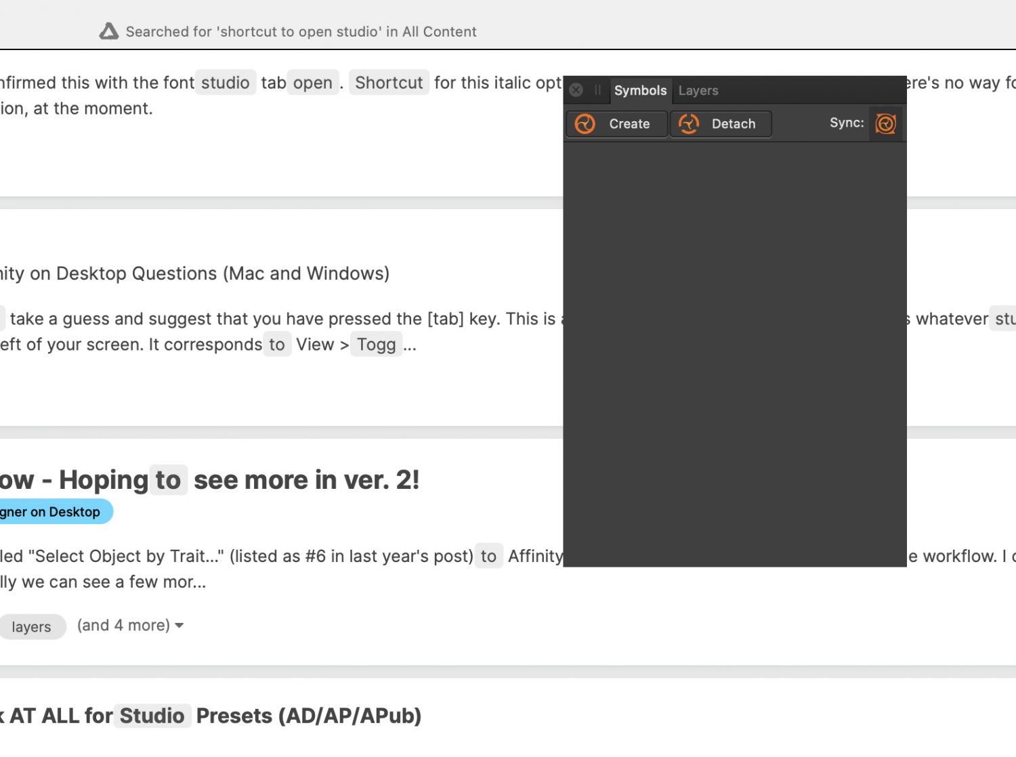1016x757 pixels.
Task: Click the chevron beside '(and 4 more)'
Action: tap(178, 625)
